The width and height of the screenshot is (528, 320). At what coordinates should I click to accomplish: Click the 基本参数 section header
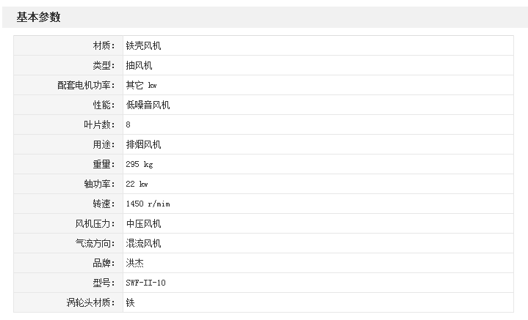tap(38, 18)
